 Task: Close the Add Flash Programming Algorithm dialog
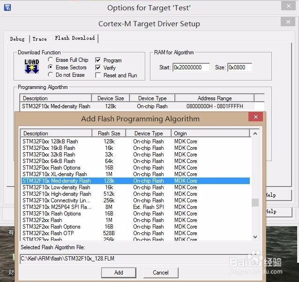coord(255,117)
